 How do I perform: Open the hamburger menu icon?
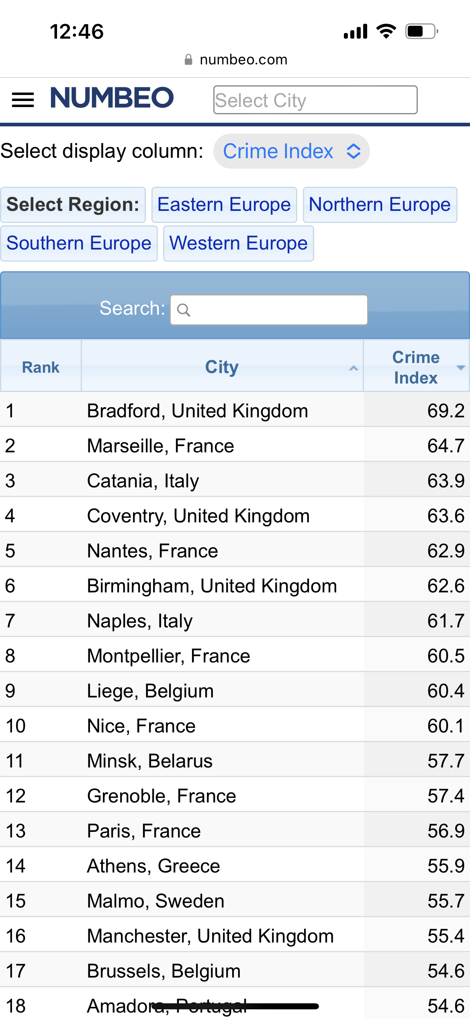click(23, 100)
